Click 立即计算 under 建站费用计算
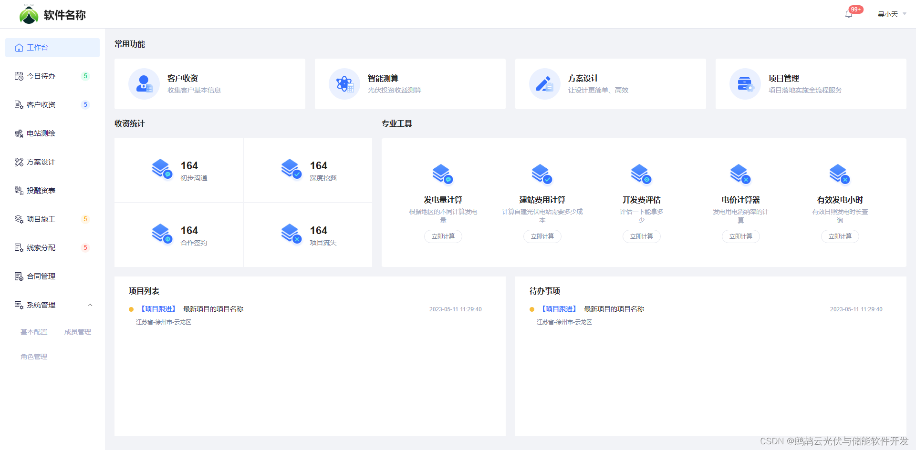The height and width of the screenshot is (450, 916). 542,236
